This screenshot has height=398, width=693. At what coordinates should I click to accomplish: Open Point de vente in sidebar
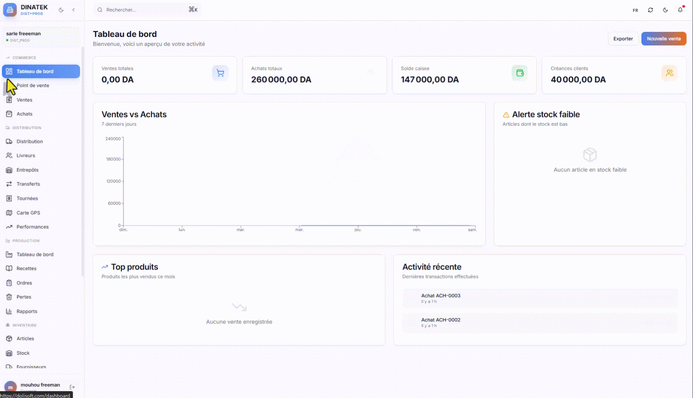click(33, 85)
